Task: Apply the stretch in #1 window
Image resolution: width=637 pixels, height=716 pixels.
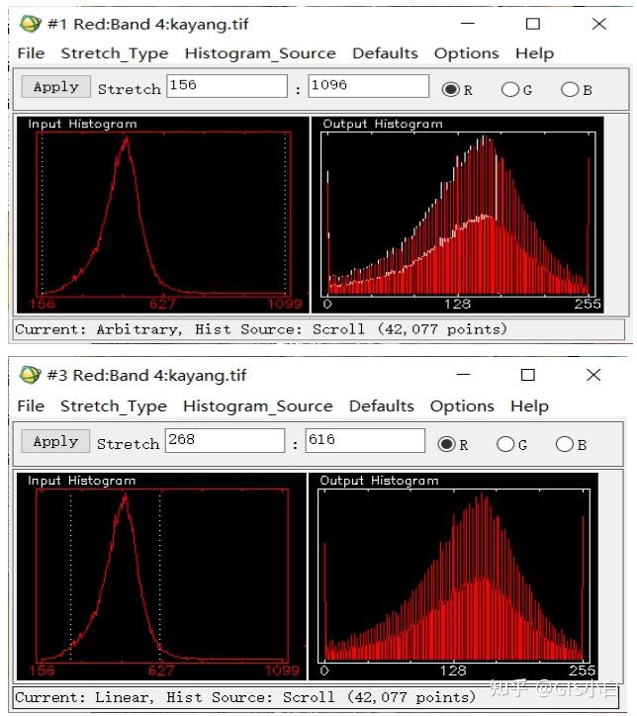Action: pos(56,87)
